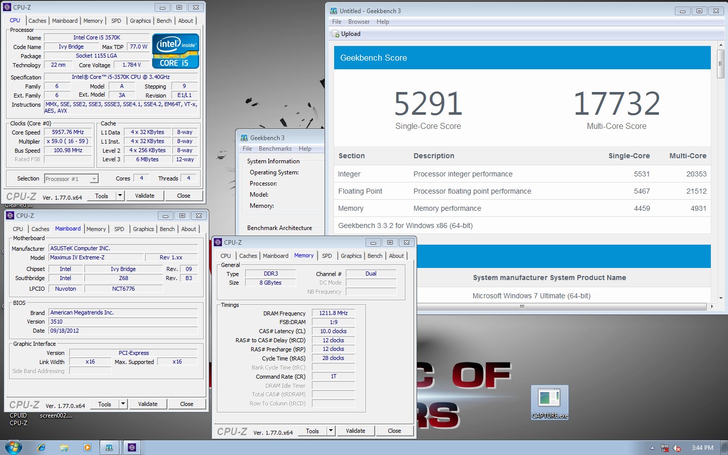Image resolution: width=728 pixels, height=455 pixels.
Task: Maximize the Untitled - Geekbench 3 window
Action: [x=699, y=11]
